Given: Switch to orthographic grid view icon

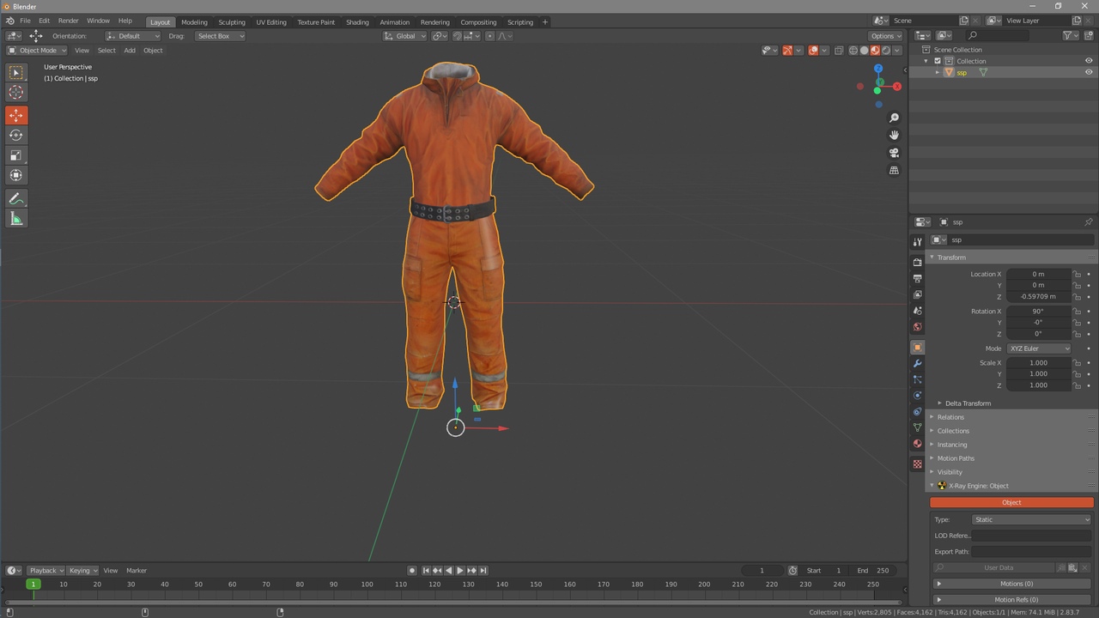Looking at the screenshot, I should point(894,171).
